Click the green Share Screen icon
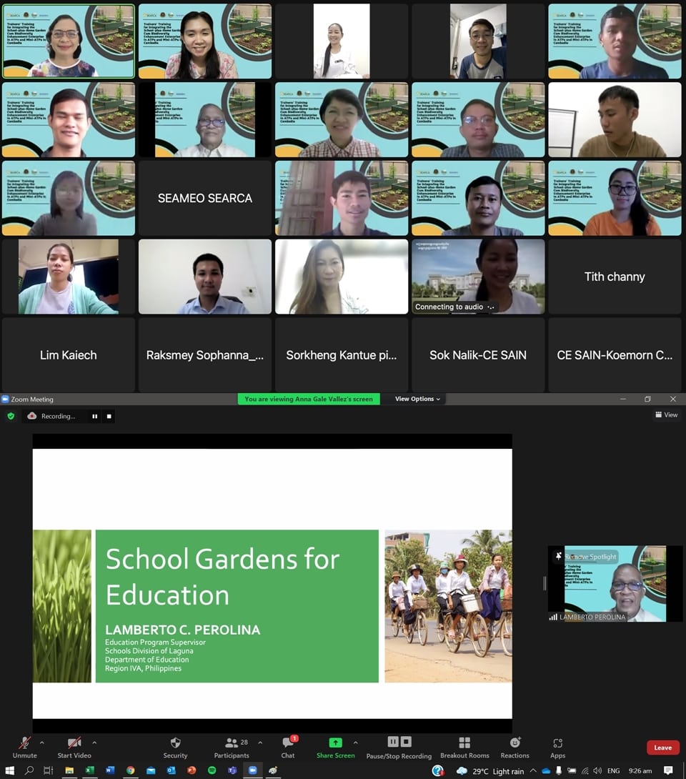Image resolution: width=686 pixels, height=779 pixels. pos(335,743)
